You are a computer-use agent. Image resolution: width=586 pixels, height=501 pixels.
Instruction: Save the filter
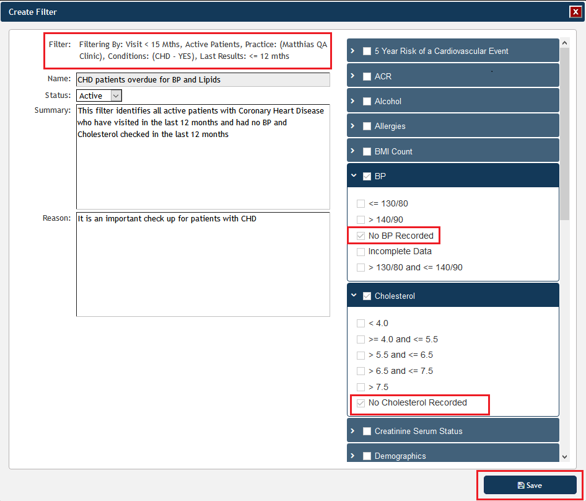[x=530, y=485]
